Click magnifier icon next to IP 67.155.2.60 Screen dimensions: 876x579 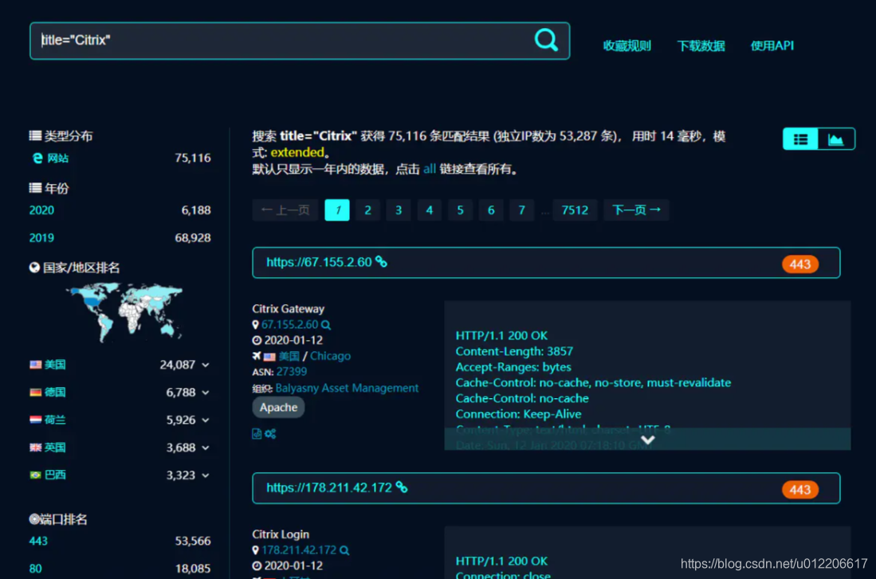326,325
